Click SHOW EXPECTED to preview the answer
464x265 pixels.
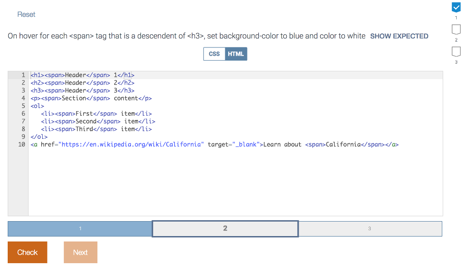(399, 36)
